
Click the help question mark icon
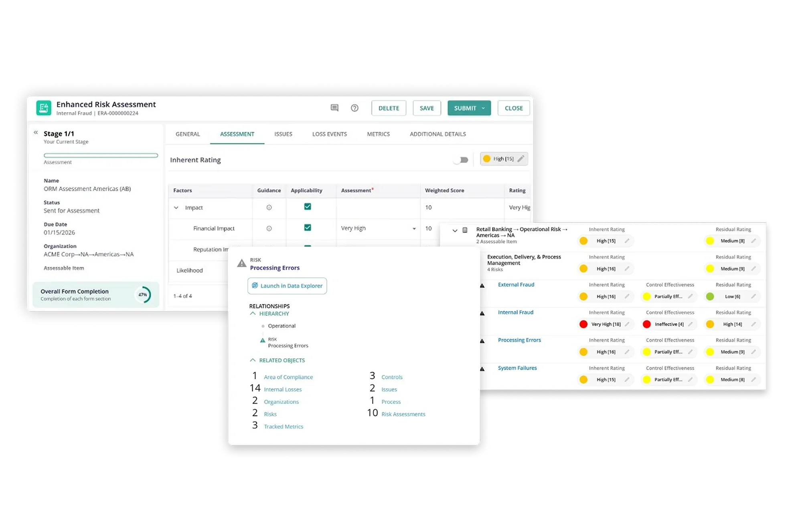[x=354, y=108]
